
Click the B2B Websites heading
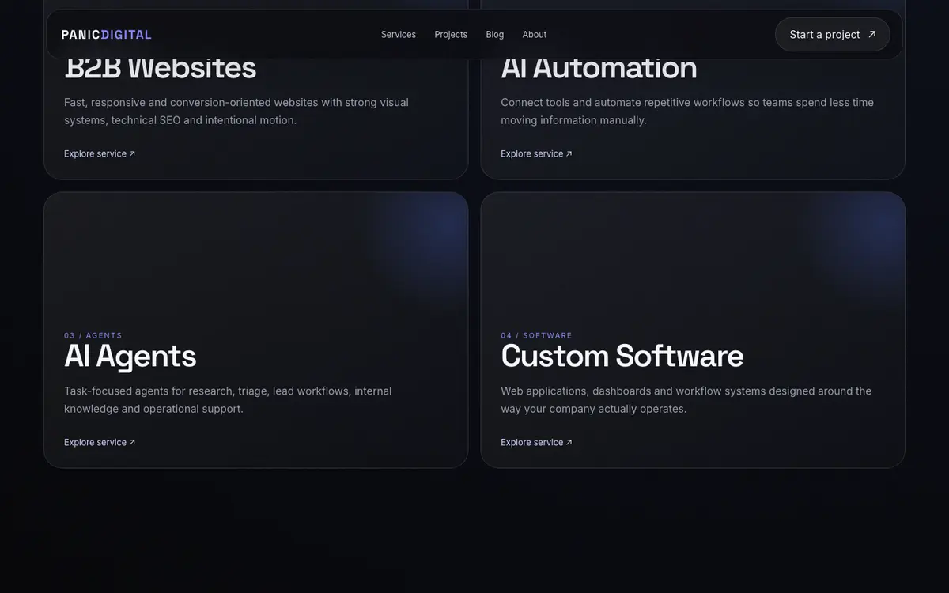click(x=161, y=68)
